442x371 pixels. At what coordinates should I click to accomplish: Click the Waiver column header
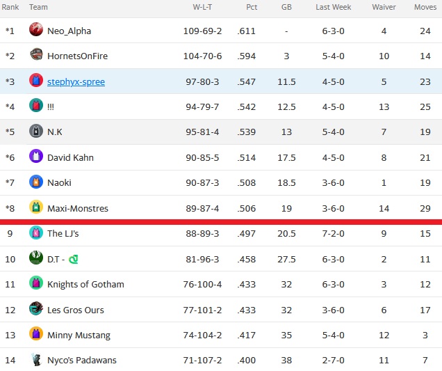pyautogui.click(x=384, y=7)
